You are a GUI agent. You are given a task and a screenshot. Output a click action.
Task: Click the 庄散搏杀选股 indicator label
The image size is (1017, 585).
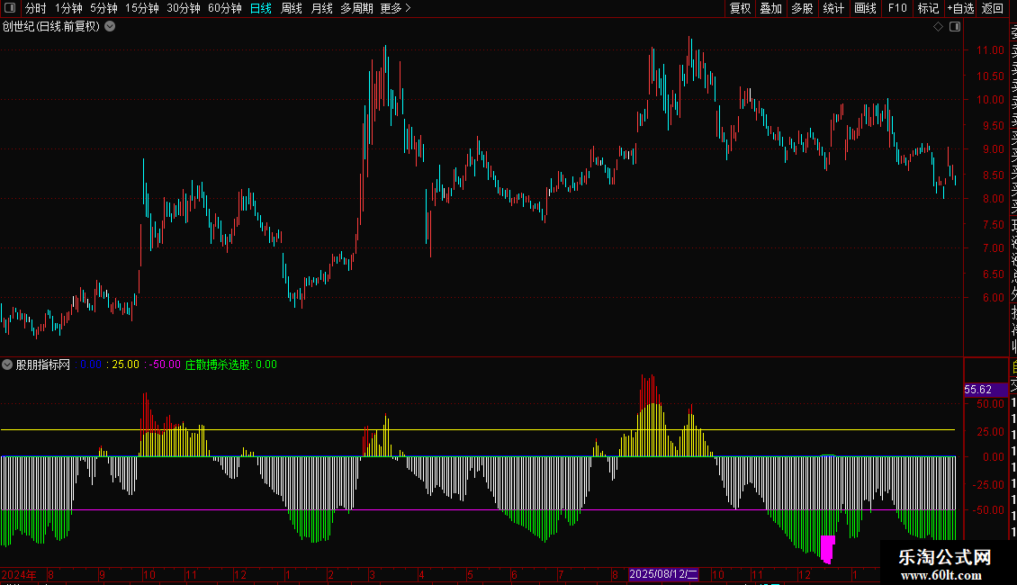pos(218,364)
